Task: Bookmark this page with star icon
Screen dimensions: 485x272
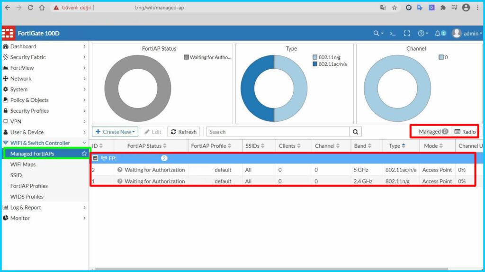Action: [x=395, y=8]
